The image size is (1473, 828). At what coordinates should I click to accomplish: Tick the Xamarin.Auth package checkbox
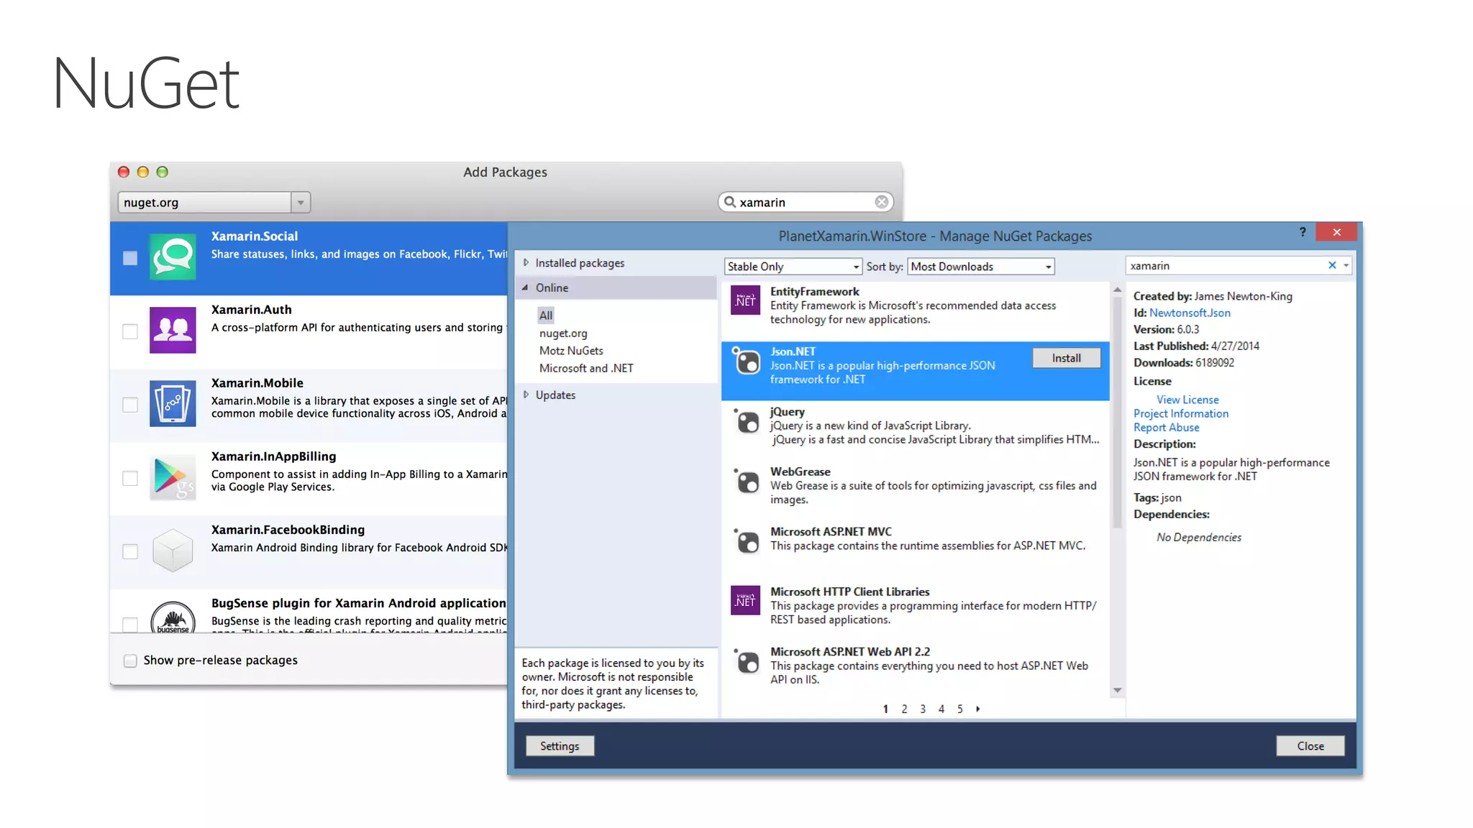click(x=130, y=331)
